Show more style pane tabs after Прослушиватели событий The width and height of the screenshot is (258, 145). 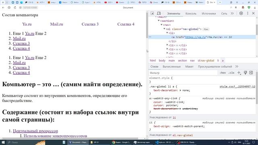237,66
